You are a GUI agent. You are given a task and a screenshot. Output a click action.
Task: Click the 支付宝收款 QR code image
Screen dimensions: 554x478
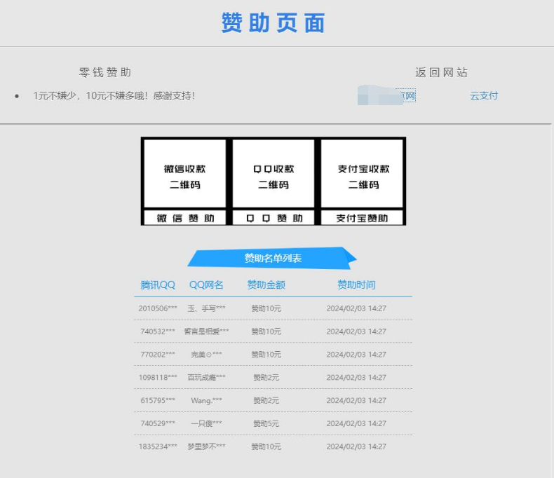click(363, 174)
